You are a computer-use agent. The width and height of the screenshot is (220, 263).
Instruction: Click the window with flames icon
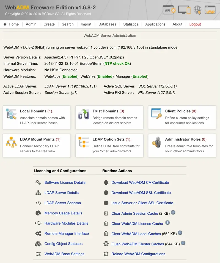click(x=210, y=10)
